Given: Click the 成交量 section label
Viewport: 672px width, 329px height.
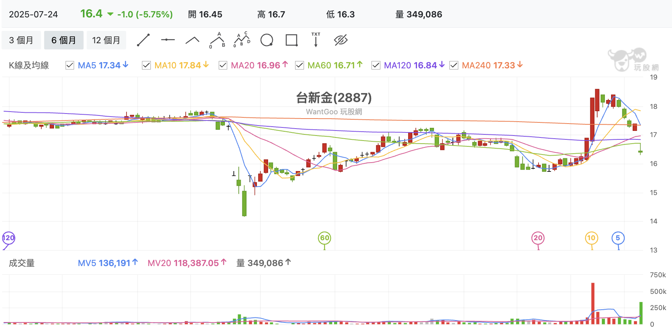Looking at the screenshot, I should [22, 263].
